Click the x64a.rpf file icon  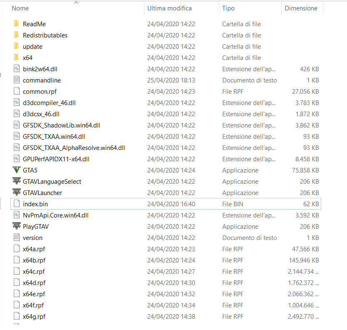[17, 249]
